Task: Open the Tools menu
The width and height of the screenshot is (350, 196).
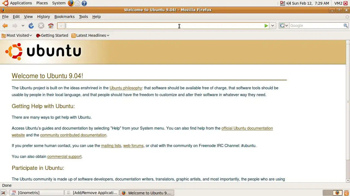Action: point(83,17)
